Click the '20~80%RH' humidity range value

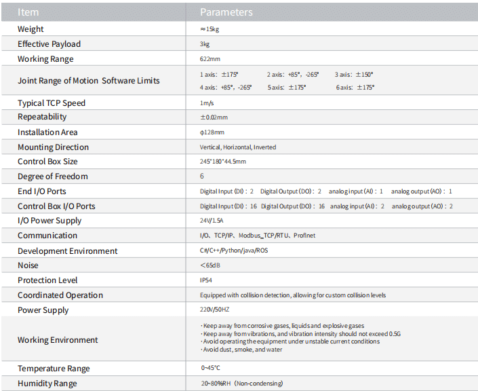click(x=241, y=384)
